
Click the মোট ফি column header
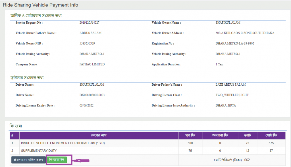(x=271, y=135)
